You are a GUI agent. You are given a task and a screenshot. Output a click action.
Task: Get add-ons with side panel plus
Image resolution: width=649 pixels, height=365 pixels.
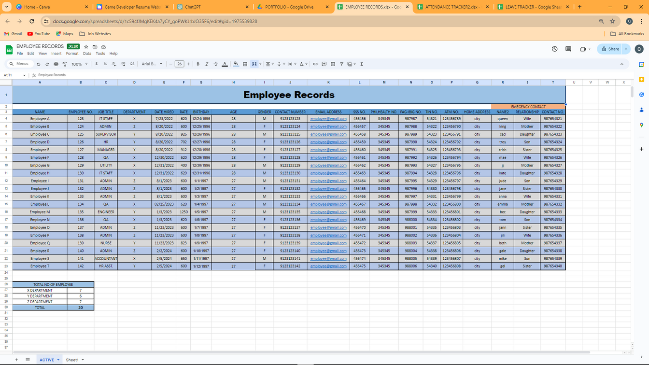click(x=641, y=149)
